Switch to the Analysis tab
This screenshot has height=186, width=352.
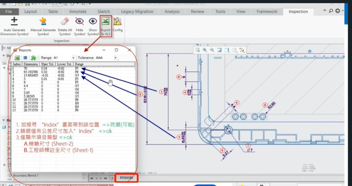[x=172, y=12]
